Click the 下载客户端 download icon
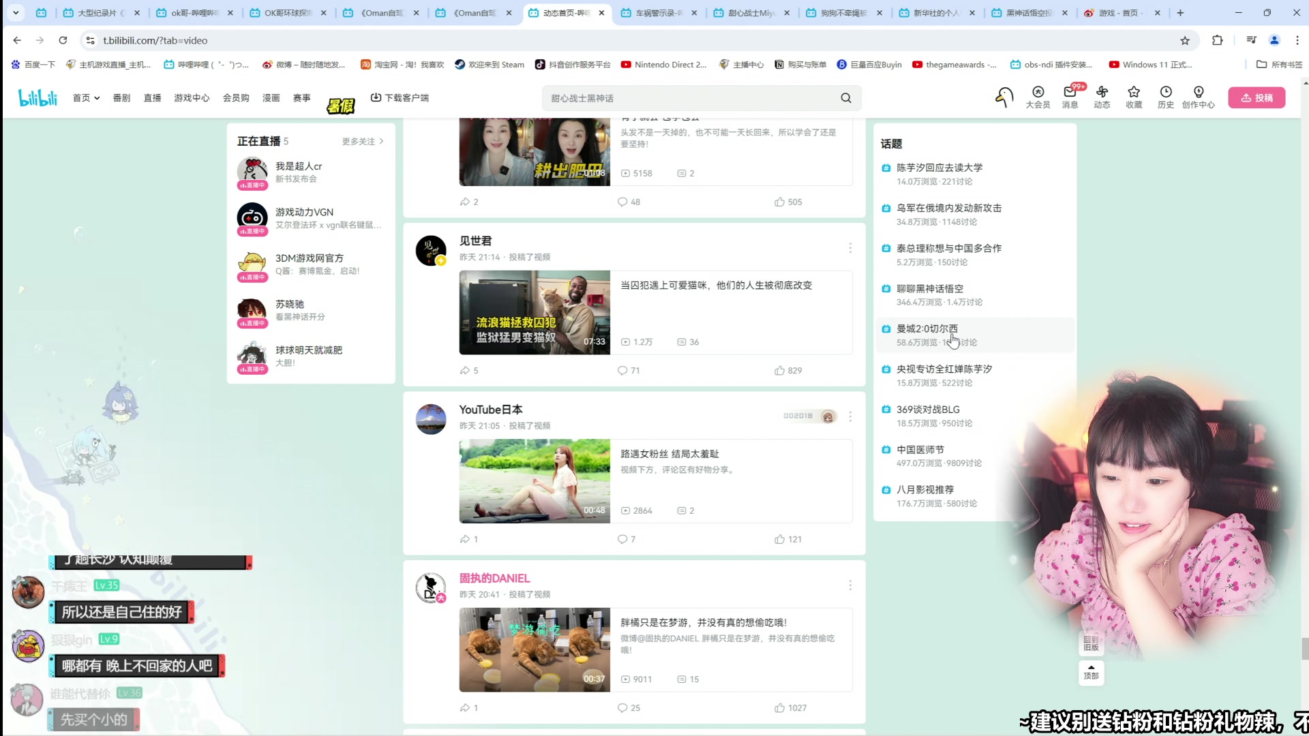1309x736 pixels. [x=376, y=97]
